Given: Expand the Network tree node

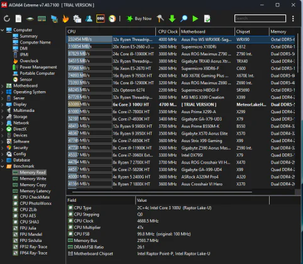Looking at the screenshot, I should [3, 123].
